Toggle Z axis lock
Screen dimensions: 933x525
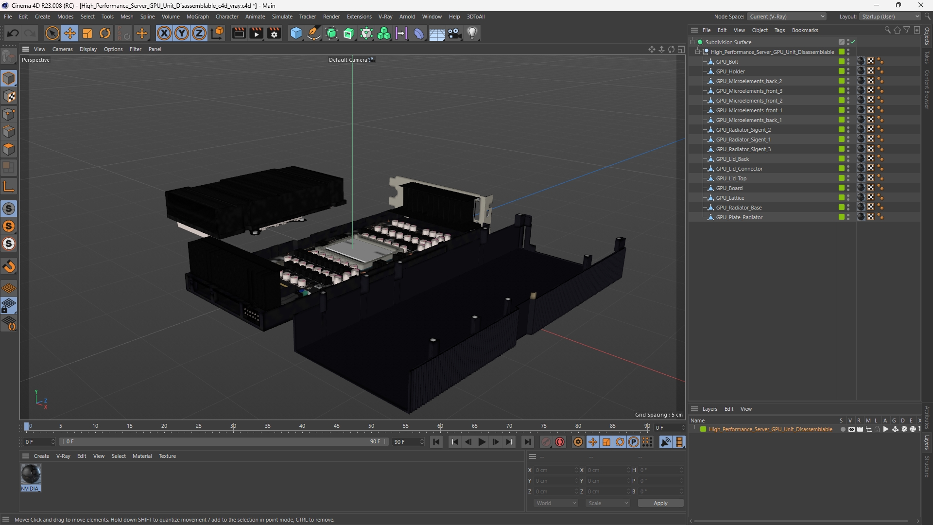point(199,34)
